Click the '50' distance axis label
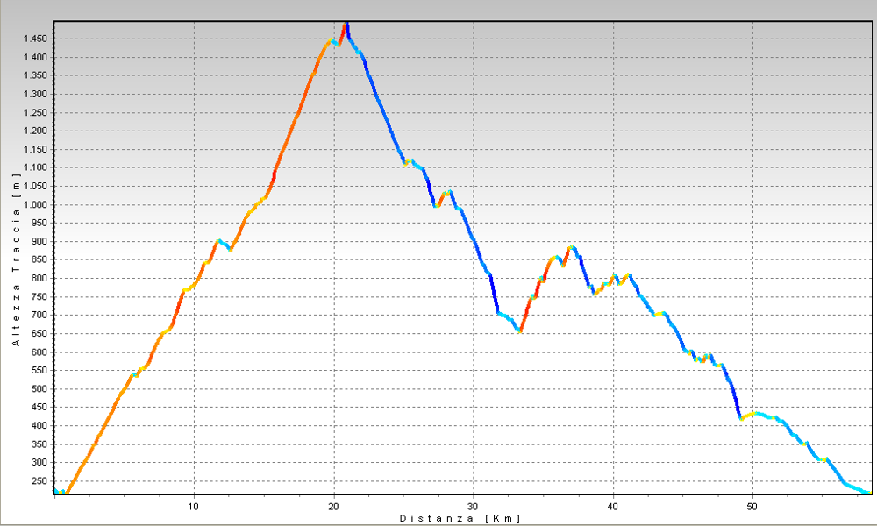This screenshot has width=877, height=526. [752, 506]
